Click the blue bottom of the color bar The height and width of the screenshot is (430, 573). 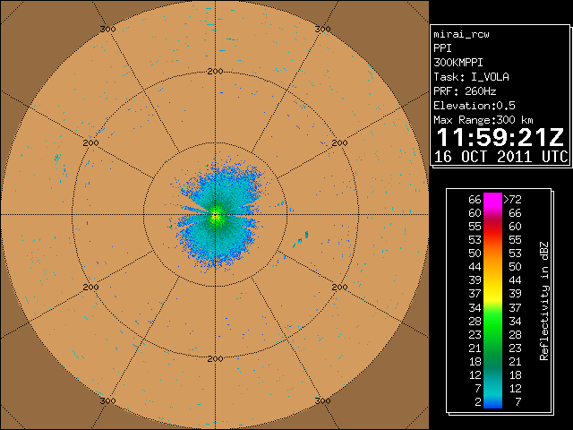[492, 404]
